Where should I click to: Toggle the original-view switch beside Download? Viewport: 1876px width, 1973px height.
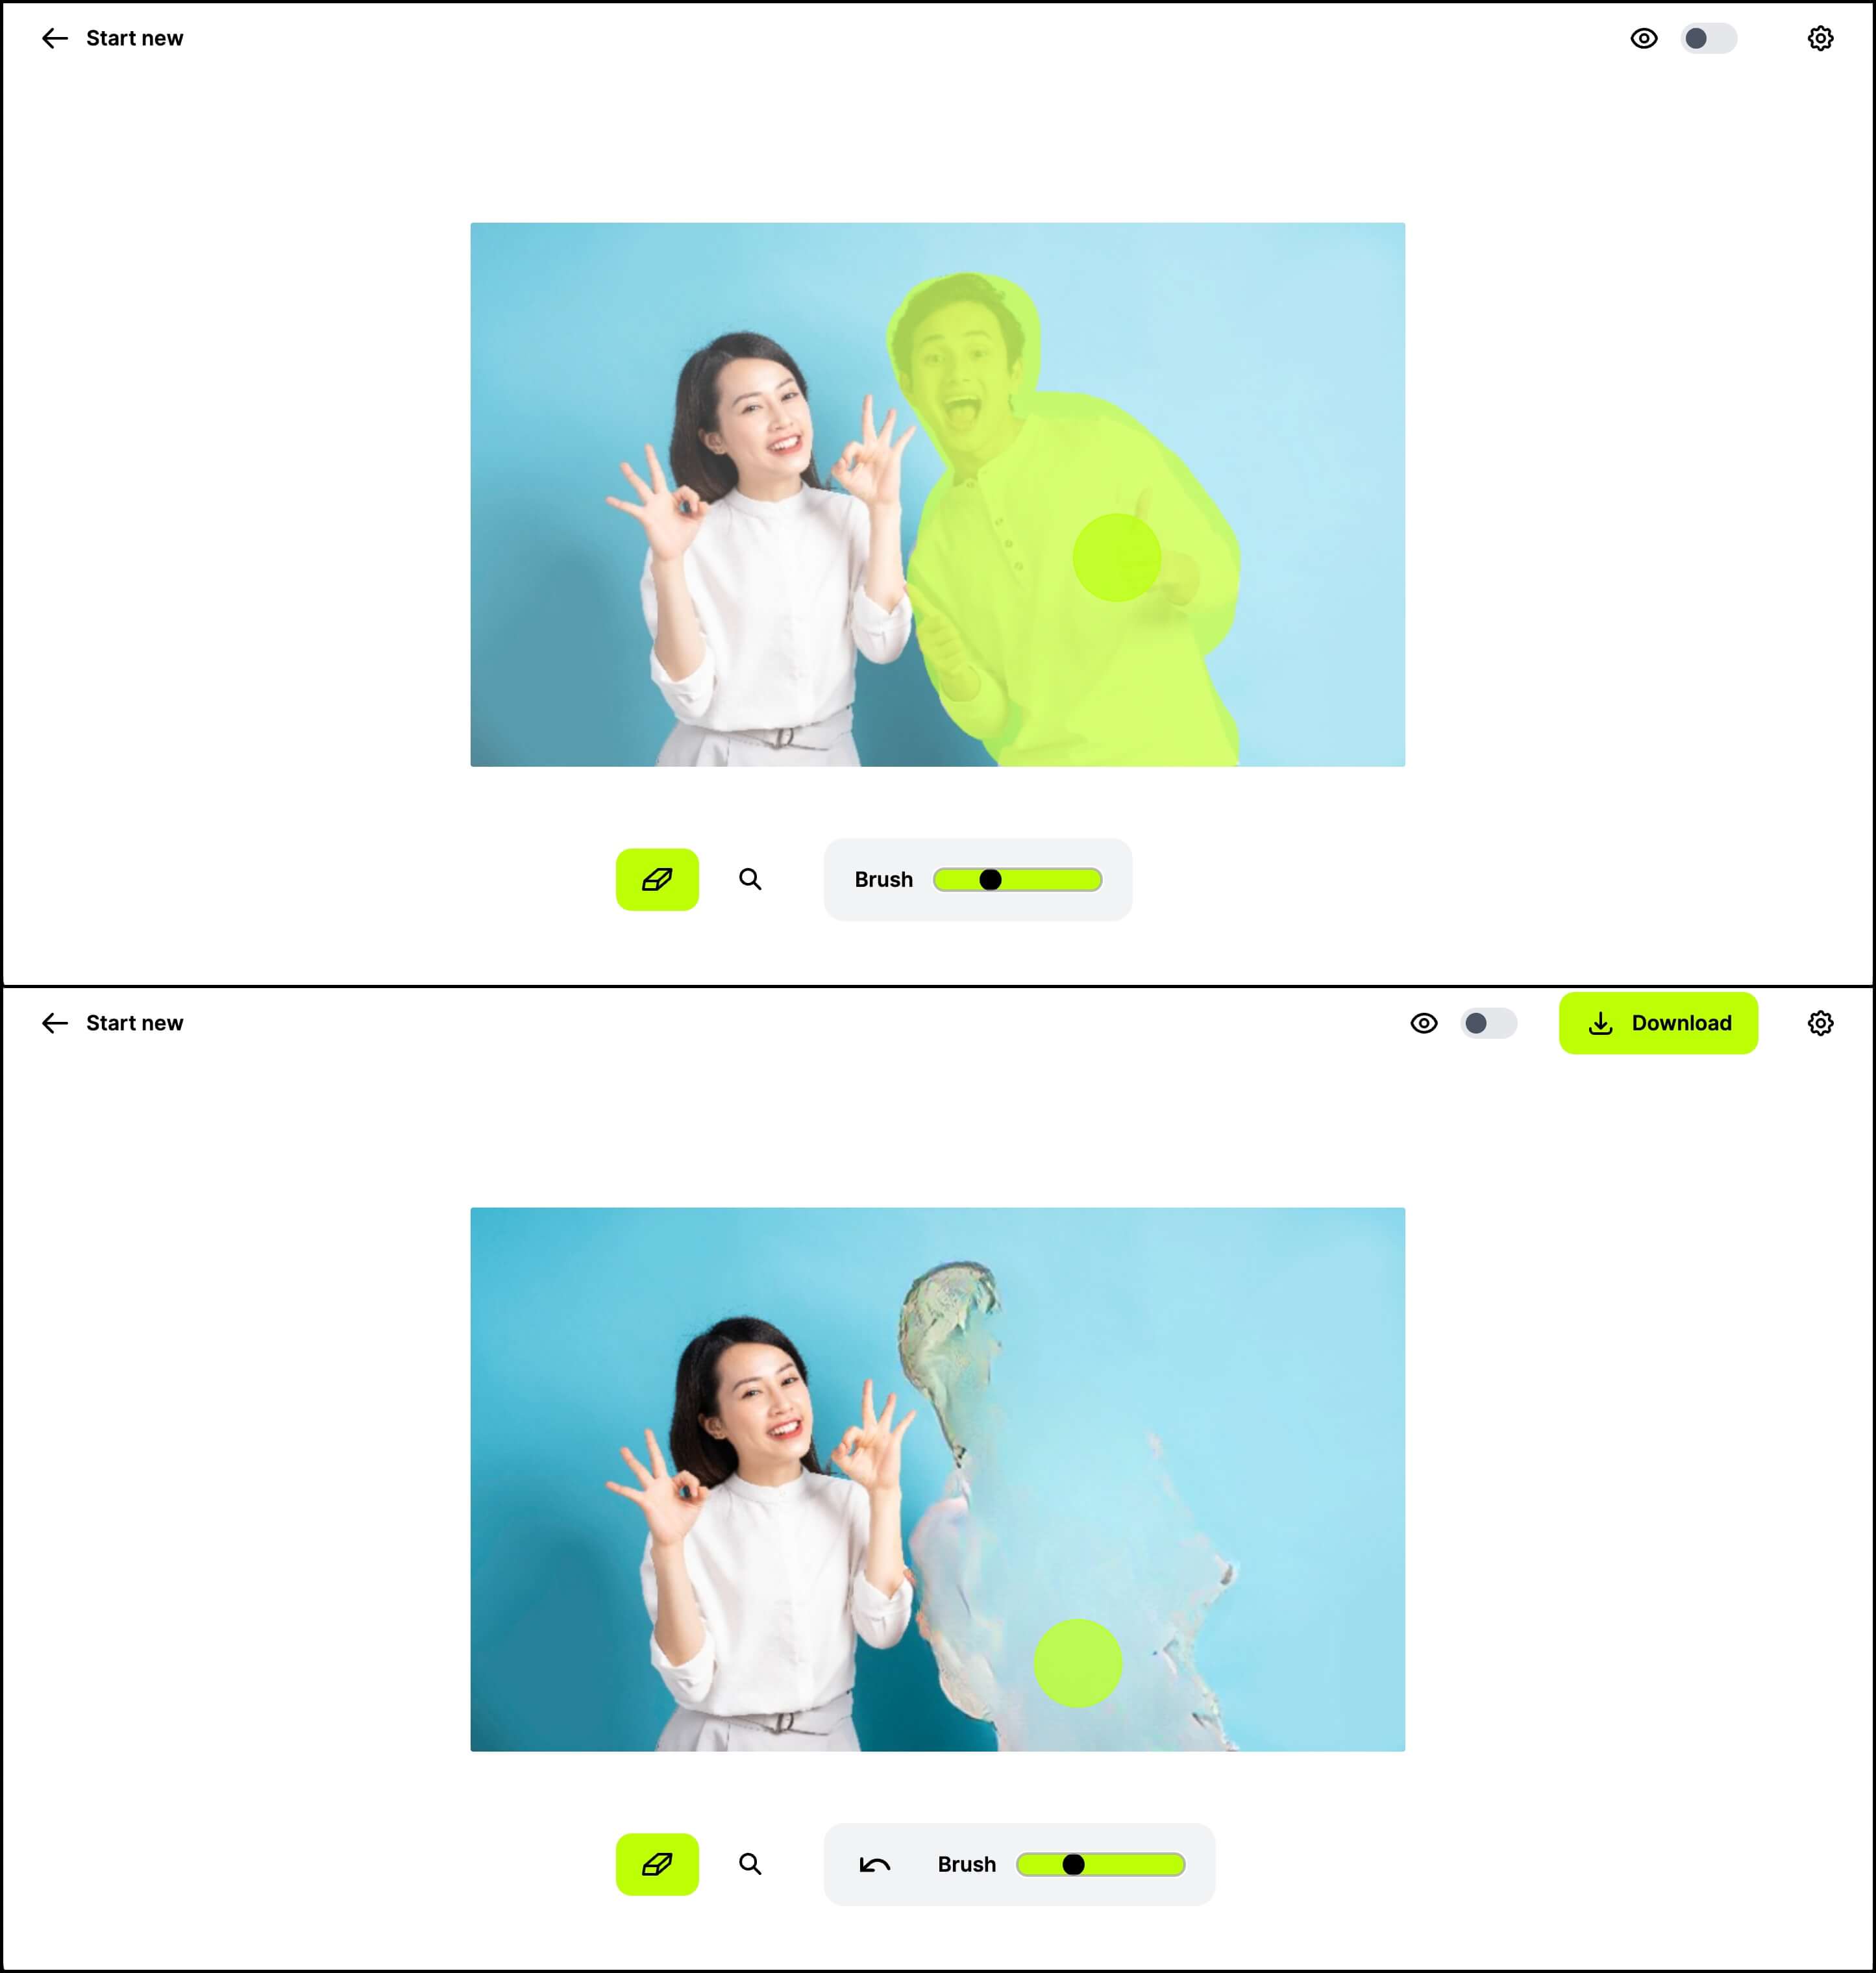click(x=1488, y=1023)
